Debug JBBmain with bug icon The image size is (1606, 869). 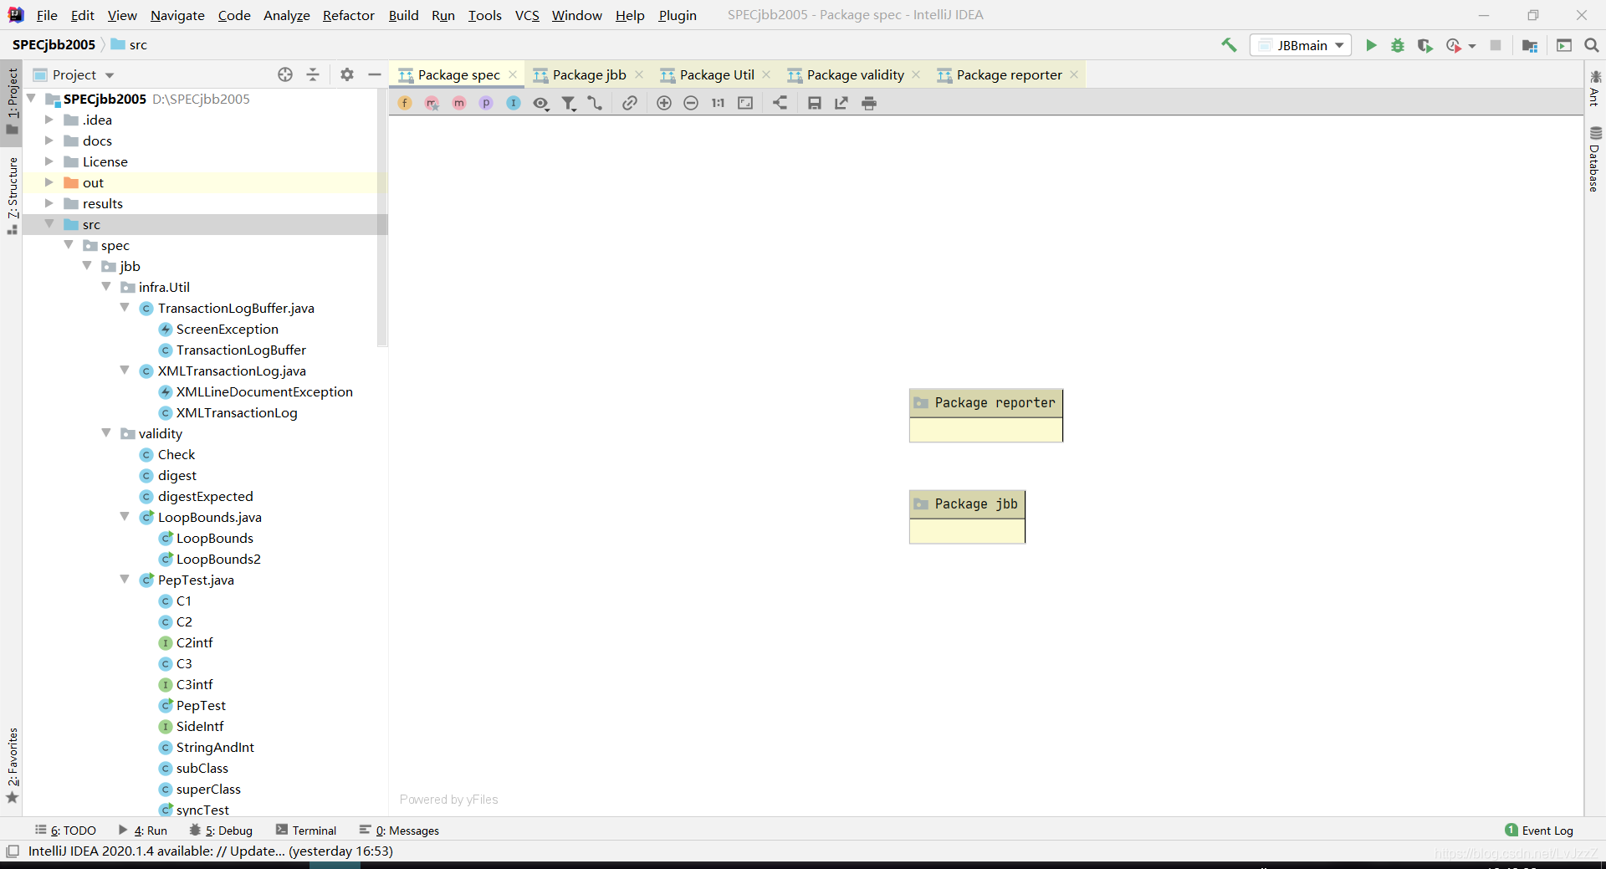coord(1398,45)
